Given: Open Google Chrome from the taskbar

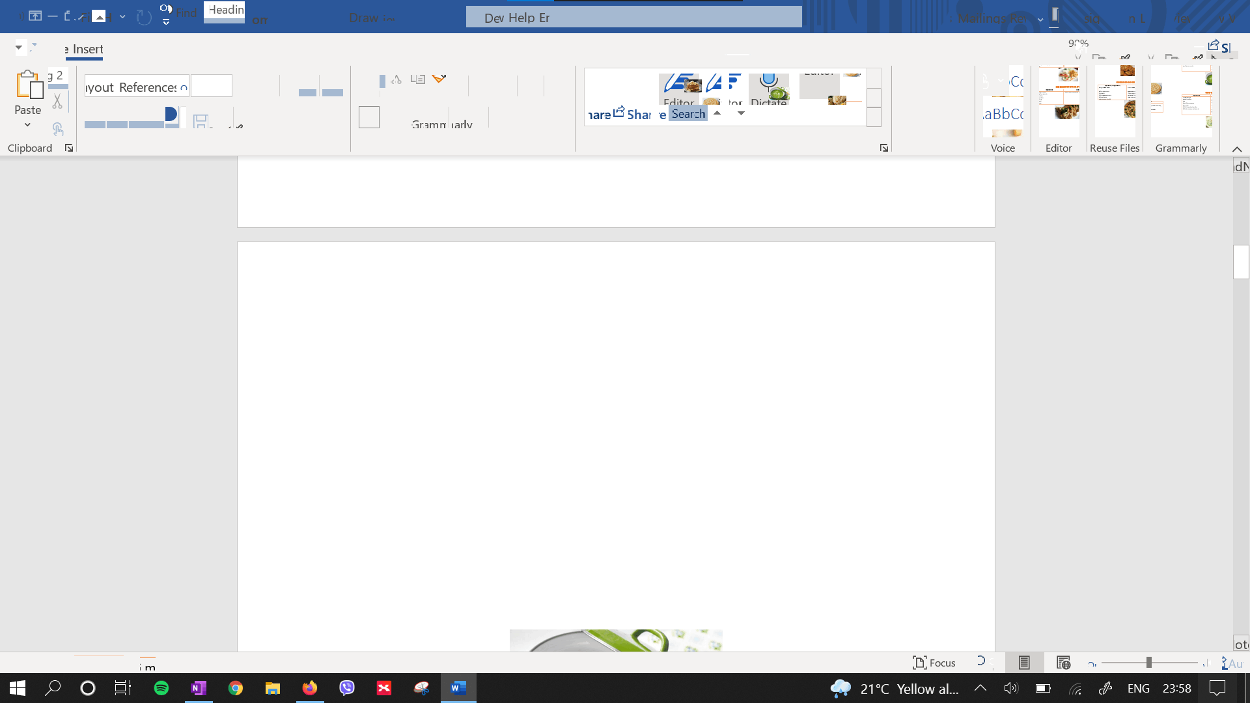Looking at the screenshot, I should click(236, 688).
